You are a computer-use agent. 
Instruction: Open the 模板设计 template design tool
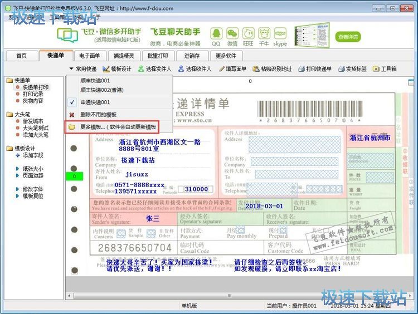(117, 69)
